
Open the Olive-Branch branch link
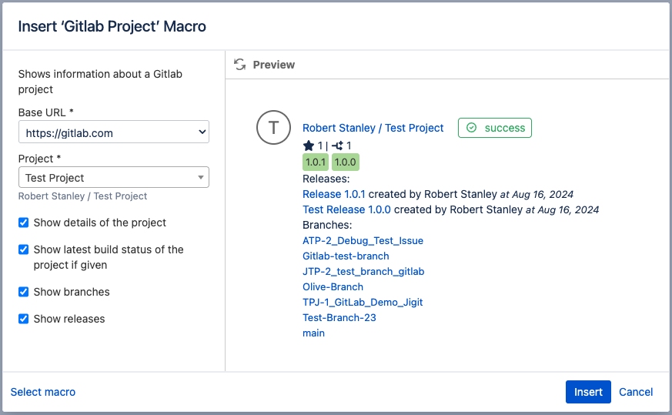tap(333, 286)
